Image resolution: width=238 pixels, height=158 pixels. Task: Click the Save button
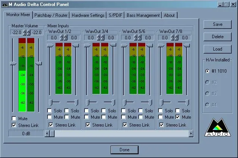coord(217,24)
